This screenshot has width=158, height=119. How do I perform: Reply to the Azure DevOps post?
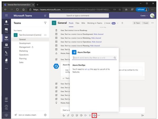[x=66, y=78]
